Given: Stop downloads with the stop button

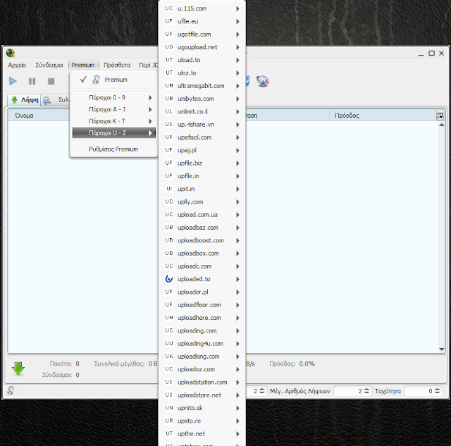Looking at the screenshot, I should [x=51, y=81].
